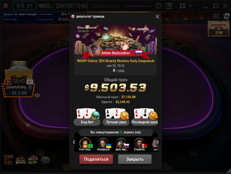Open the Bet Flop side game icon
This screenshot has width=231, height=174.
[x=33, y=160]
